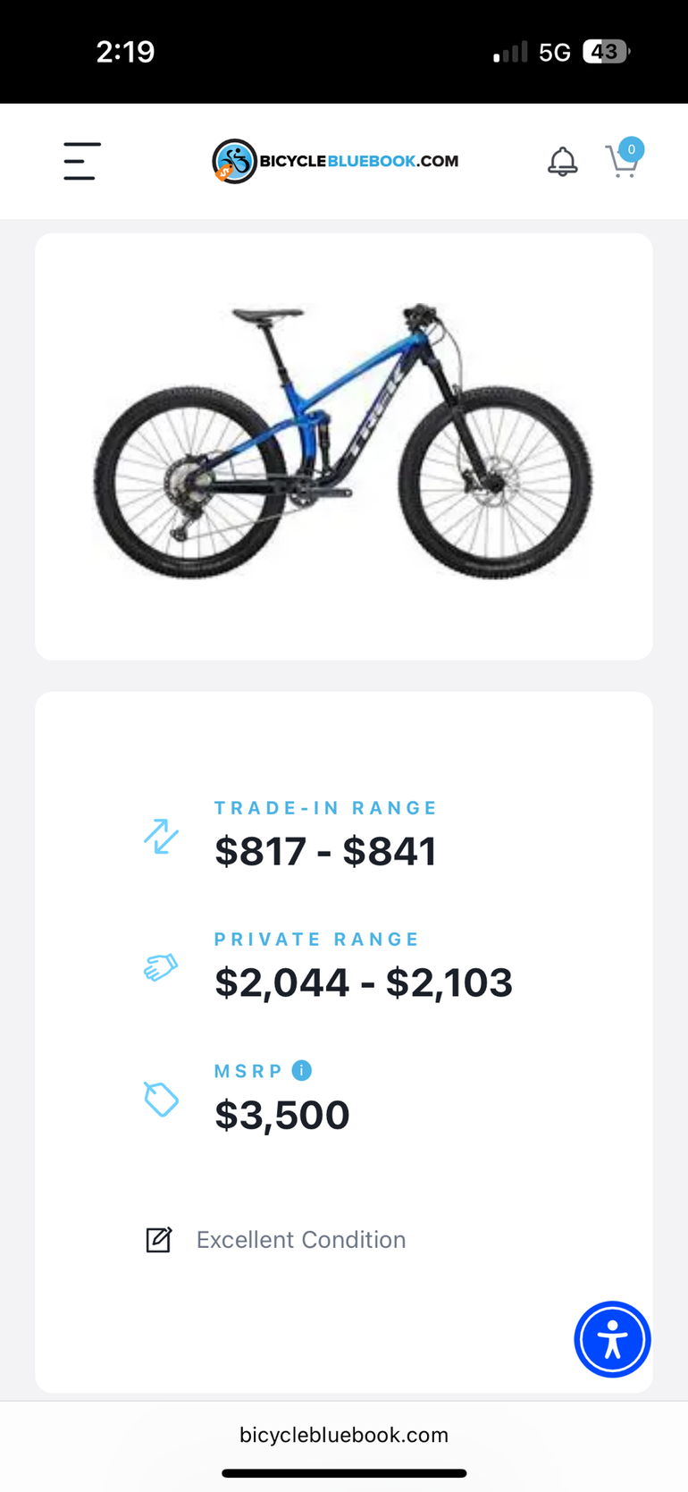Show MSRP info tooltip
The image size is (688, 1492).
pos(302,1070)
